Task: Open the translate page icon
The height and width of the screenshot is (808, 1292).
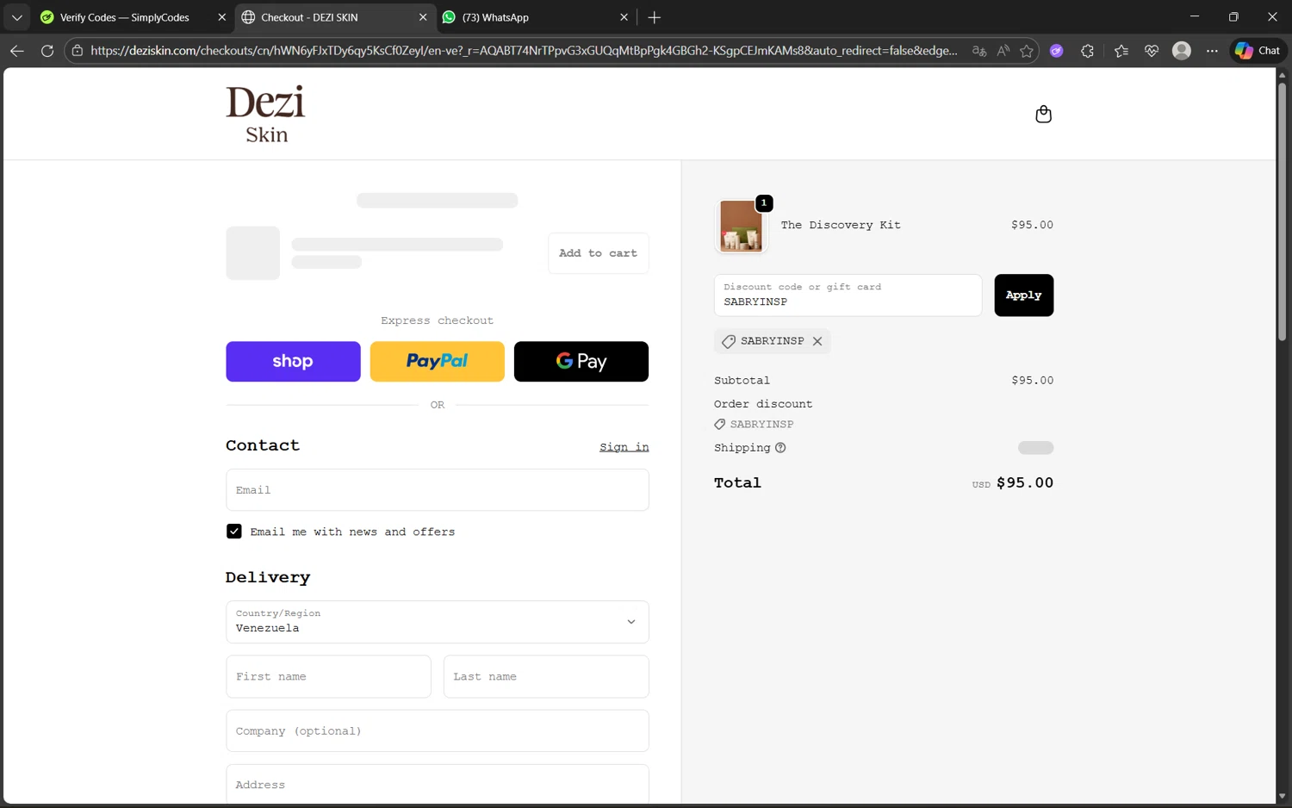Action: (x=979, y=51)
